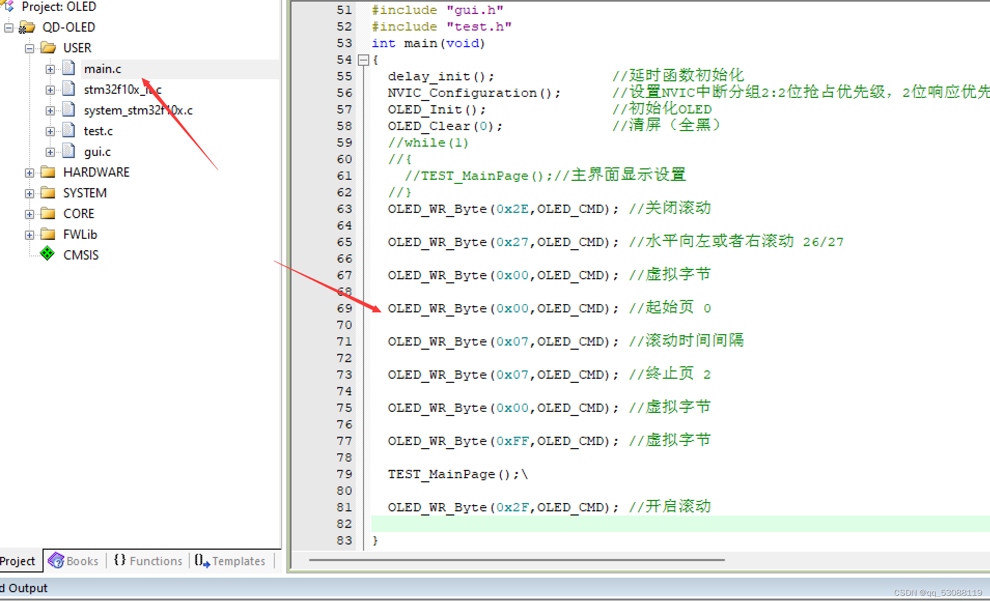Expand the SYSTEM group

30,192
